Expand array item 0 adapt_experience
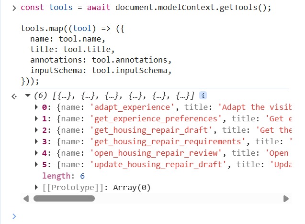Screen dimensions: 305x224 point(36,107)
